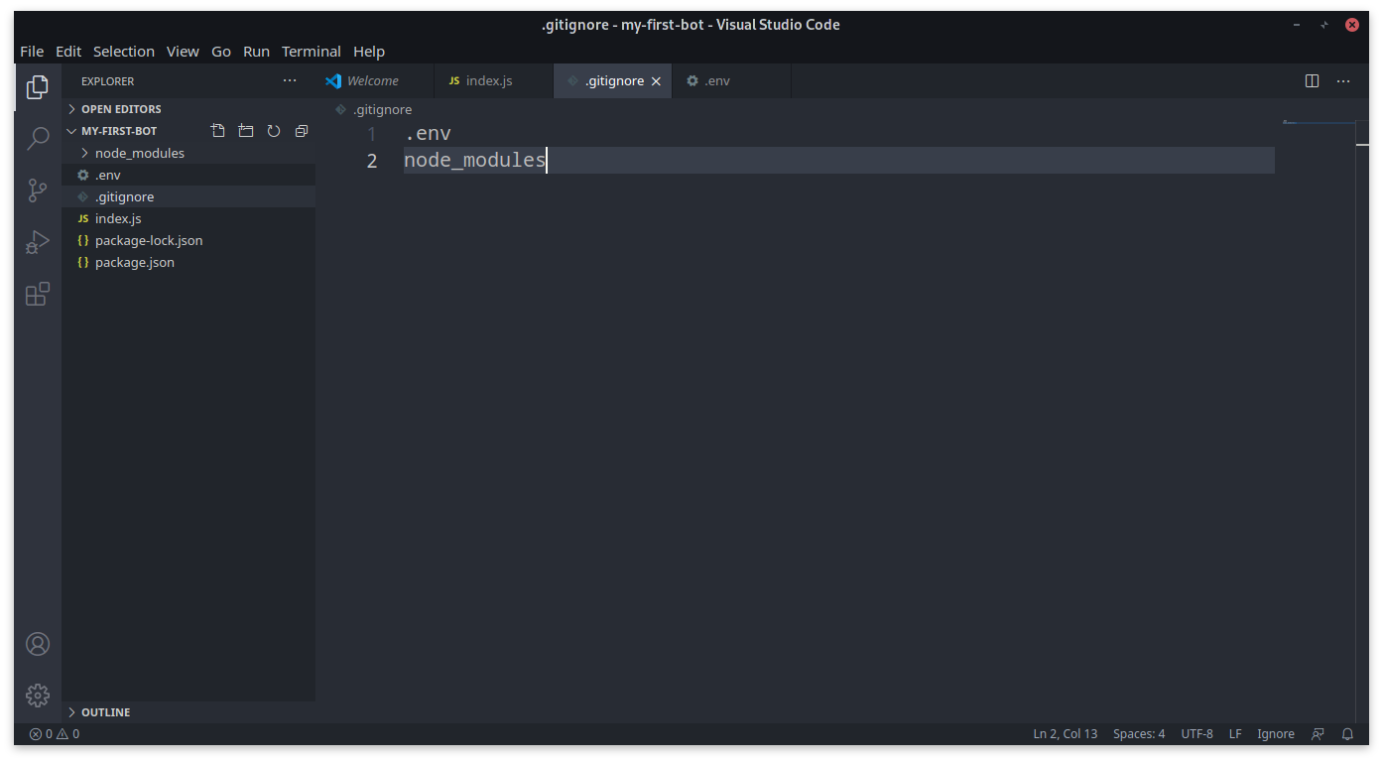1383x762 pixels.
Task: Collapse all folders in explorer
Action: click(302, 131)
